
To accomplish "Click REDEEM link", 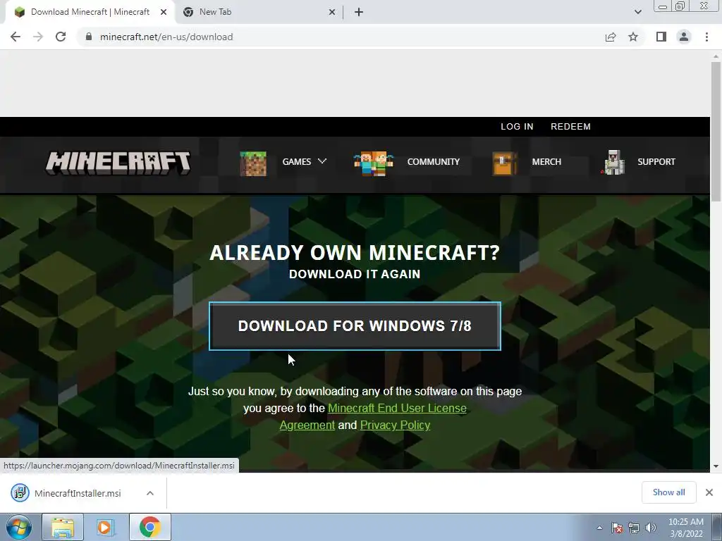I will [x=570, y=127].
